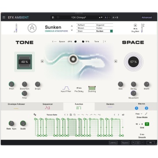158x158 pixels.
Task: Toggle the lock right of XY pad
Action: tap(115, 61)
